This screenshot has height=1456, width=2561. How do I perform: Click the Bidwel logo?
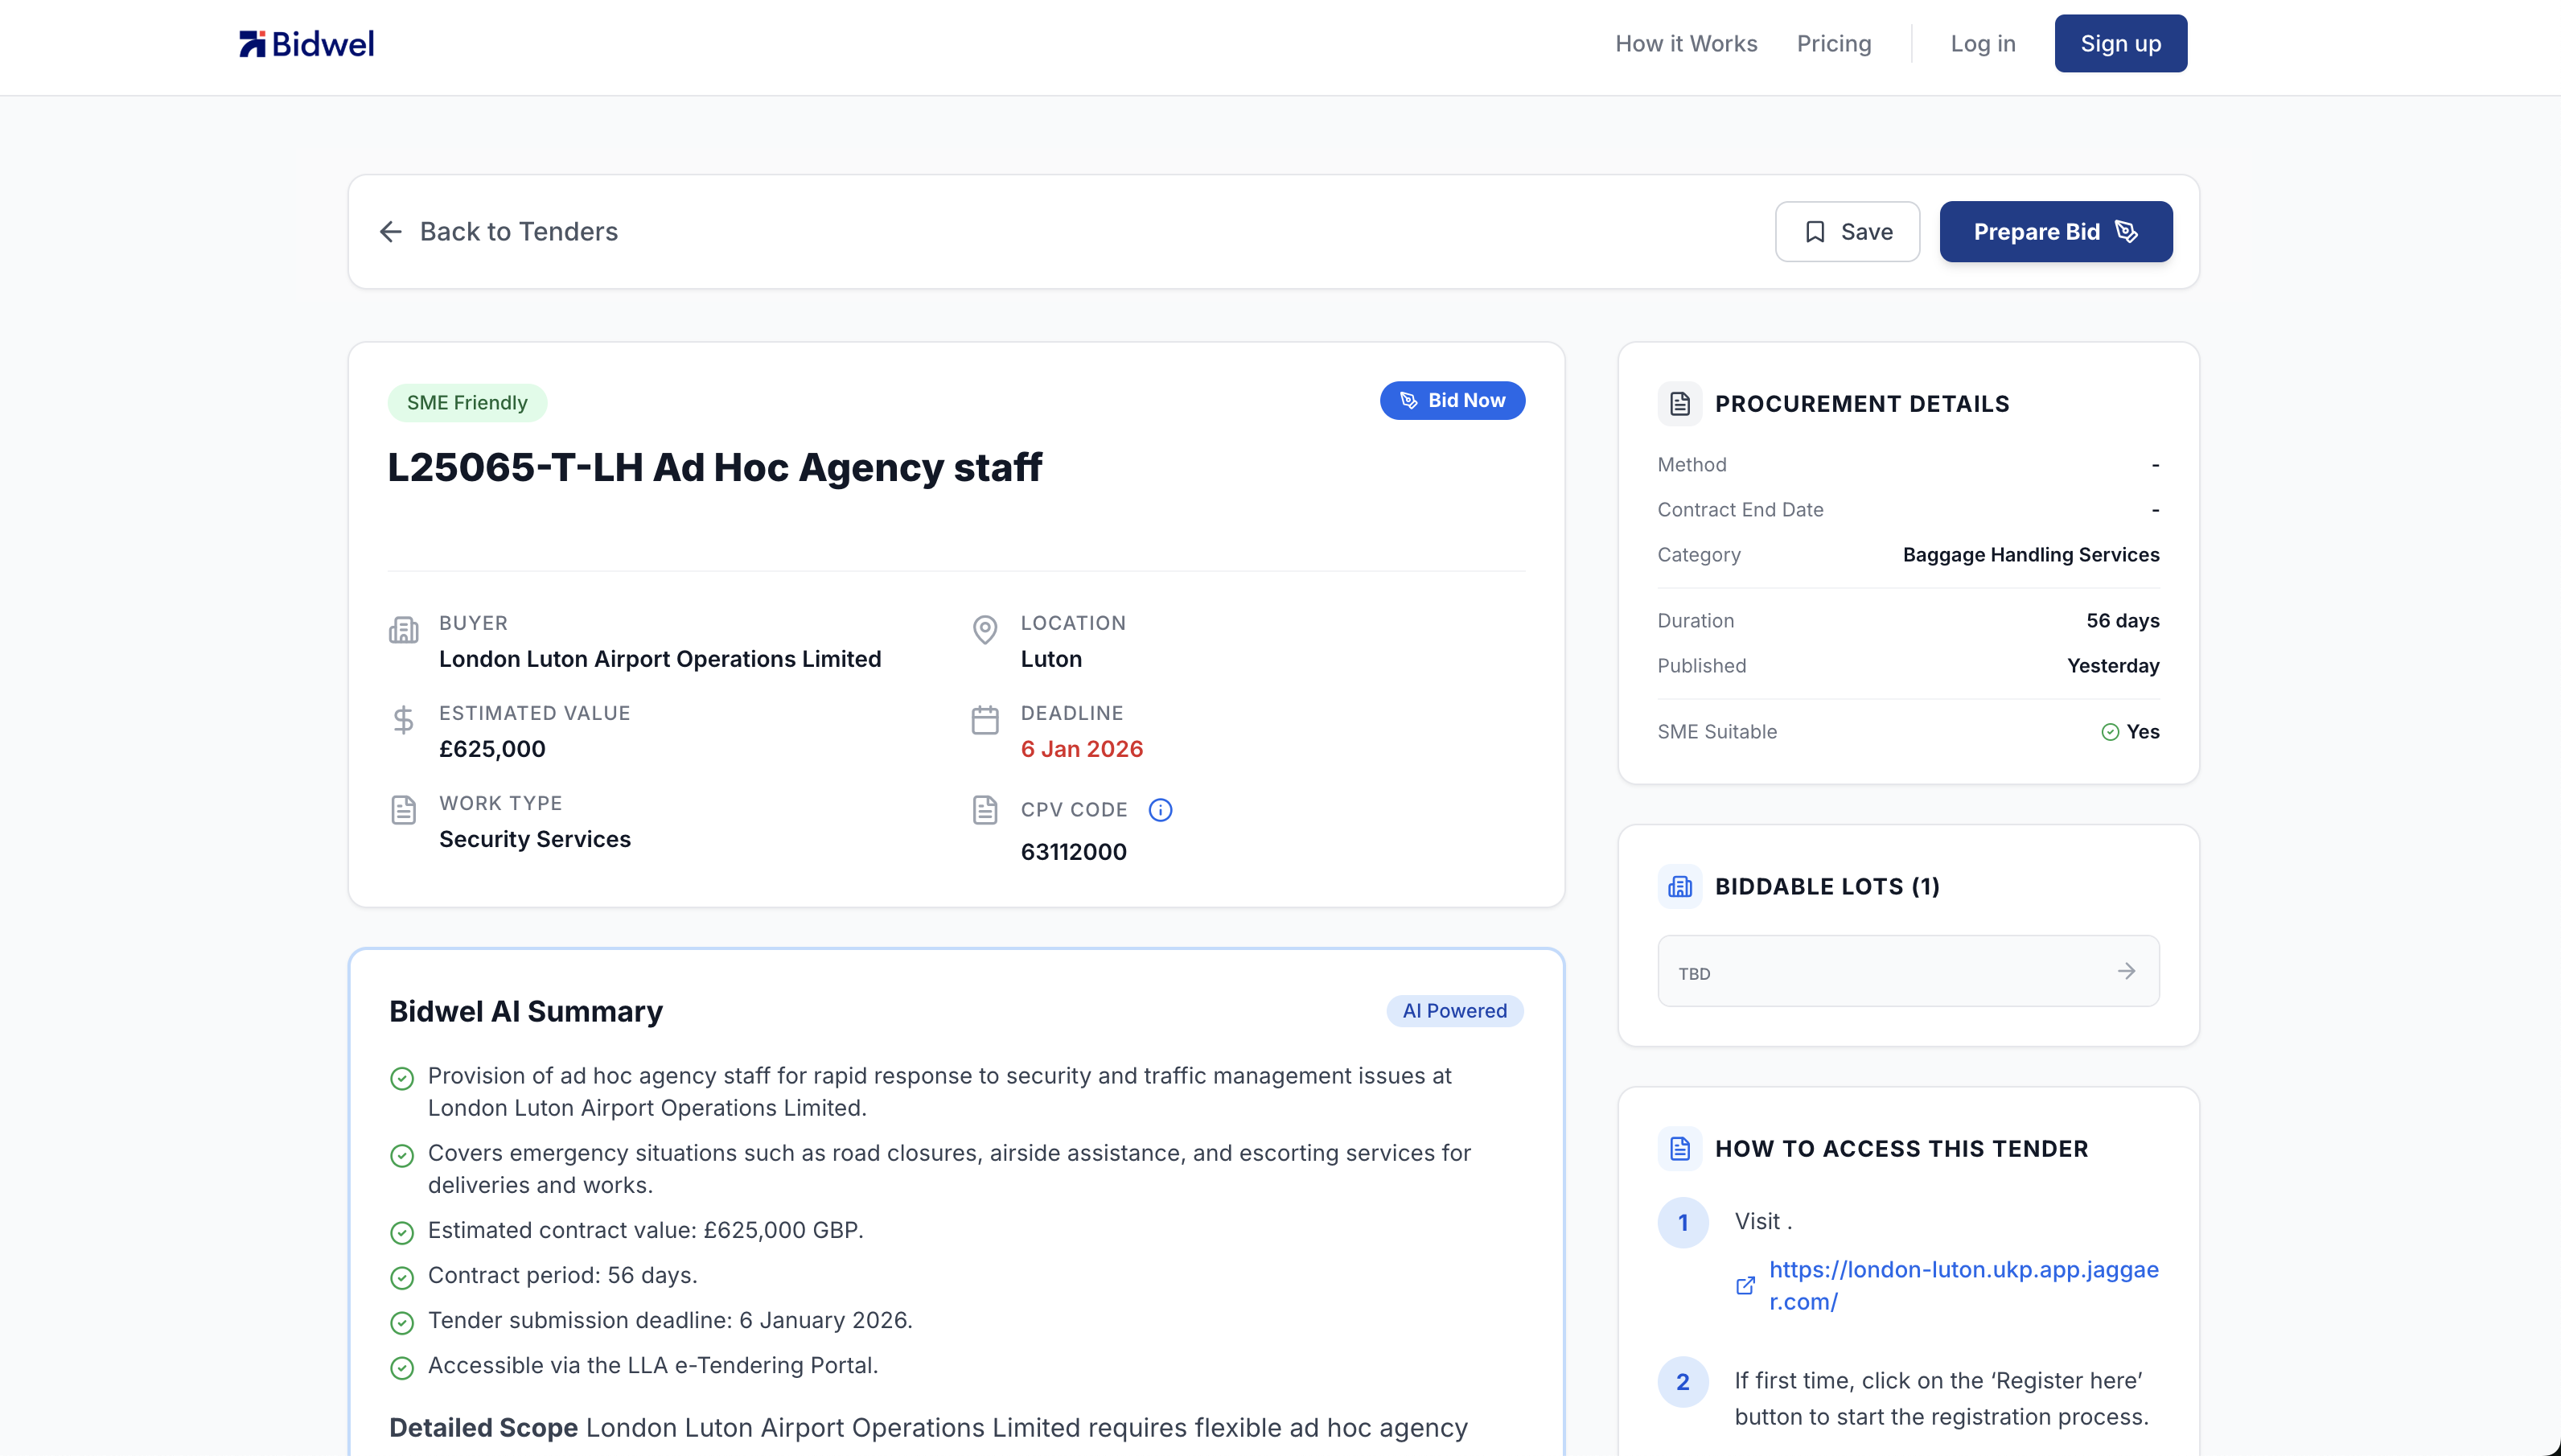(x=306, y=43)
